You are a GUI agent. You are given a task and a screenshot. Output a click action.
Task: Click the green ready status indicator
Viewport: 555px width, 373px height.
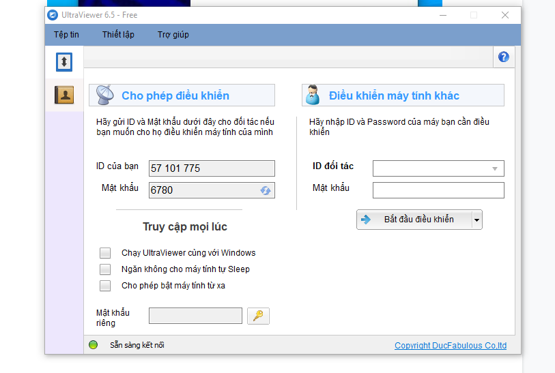93,345
